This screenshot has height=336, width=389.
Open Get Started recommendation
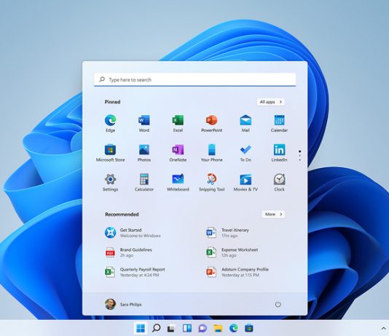[133, 233]
